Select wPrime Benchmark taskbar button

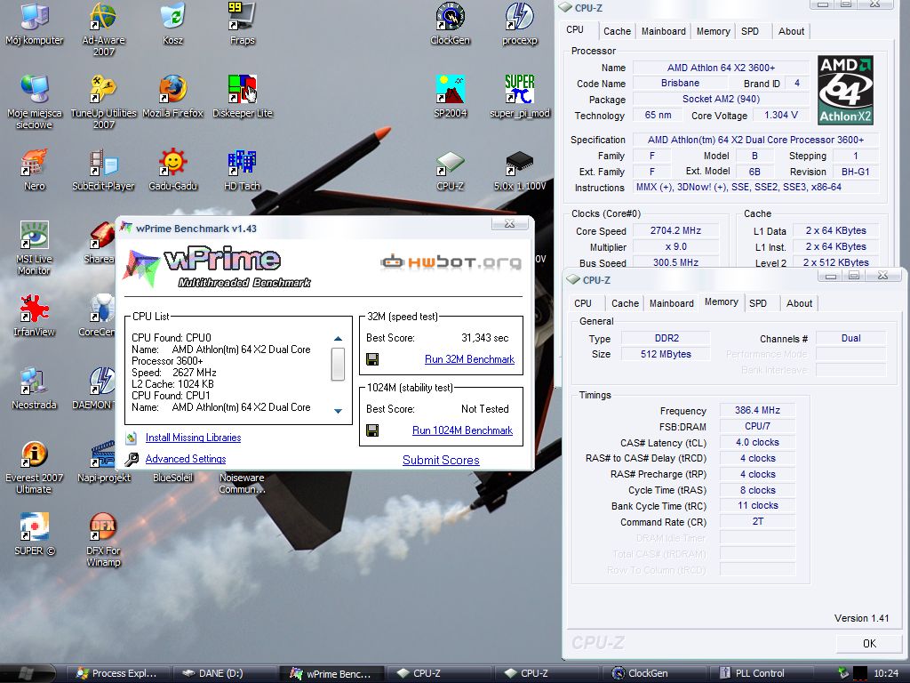pyautogui.click(x=332, y=674)
